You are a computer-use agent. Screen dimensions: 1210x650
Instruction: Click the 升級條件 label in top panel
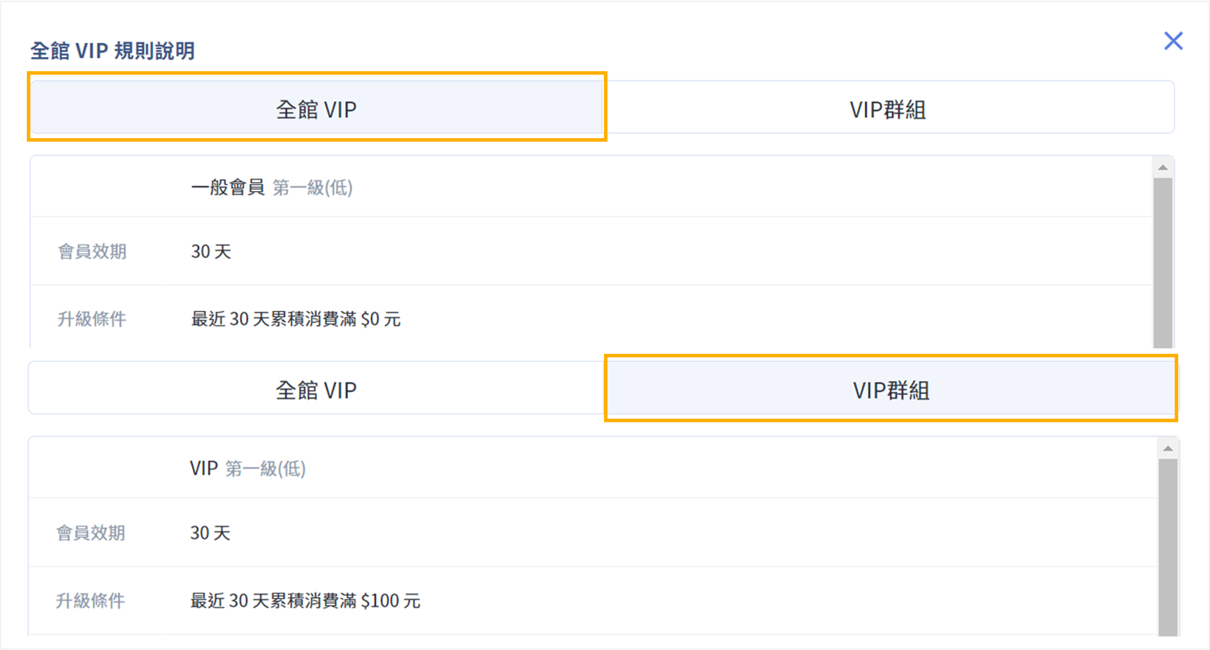(91, 319)
